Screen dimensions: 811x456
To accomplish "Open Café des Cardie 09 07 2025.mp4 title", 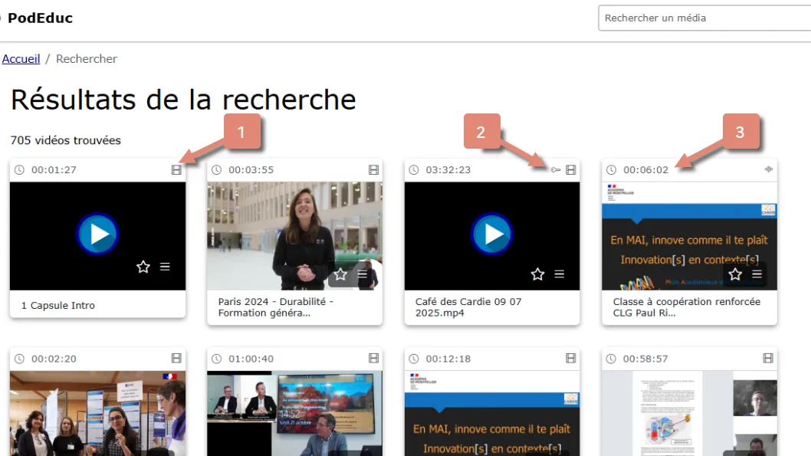I will click(x=468, y=307).
